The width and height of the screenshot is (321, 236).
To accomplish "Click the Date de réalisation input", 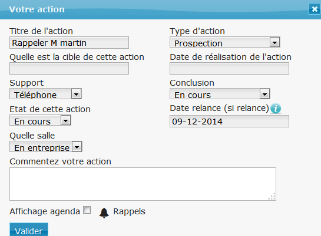I will 229,68.
